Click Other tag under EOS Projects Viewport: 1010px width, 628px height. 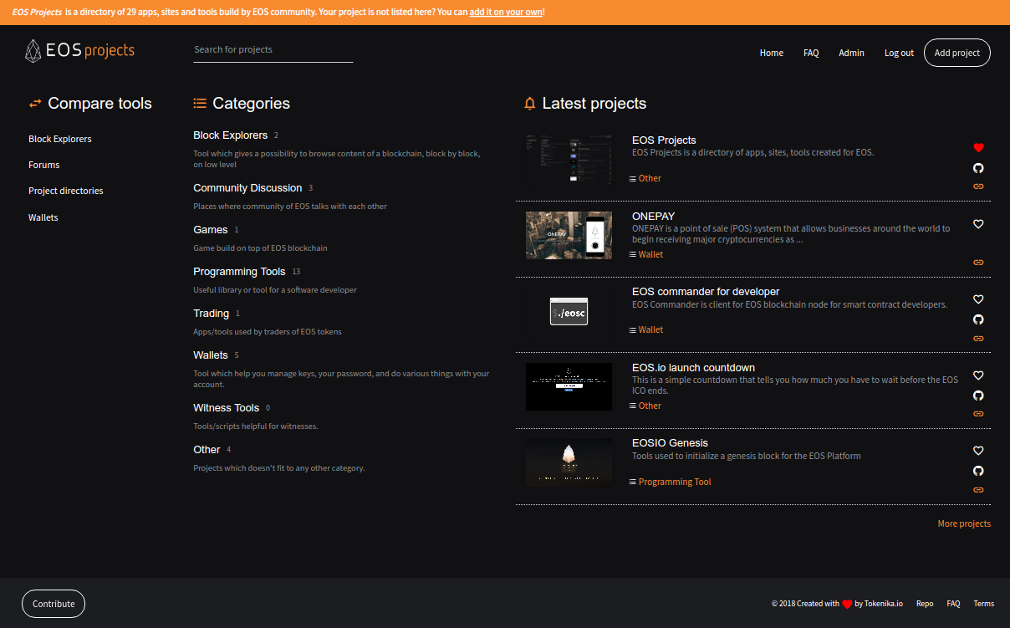tap(650, 178)
